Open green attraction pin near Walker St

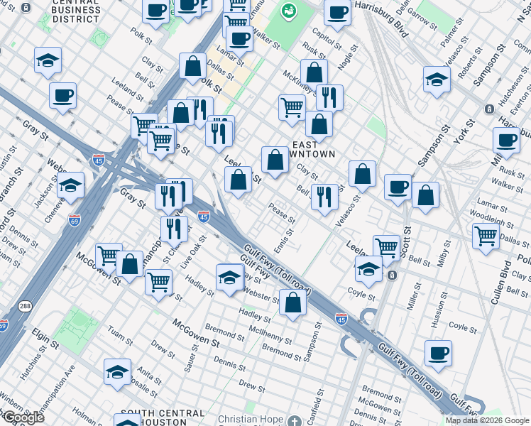(289, 11)
